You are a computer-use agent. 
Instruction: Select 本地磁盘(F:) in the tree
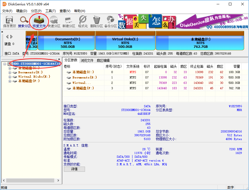(x=29, y=81)
